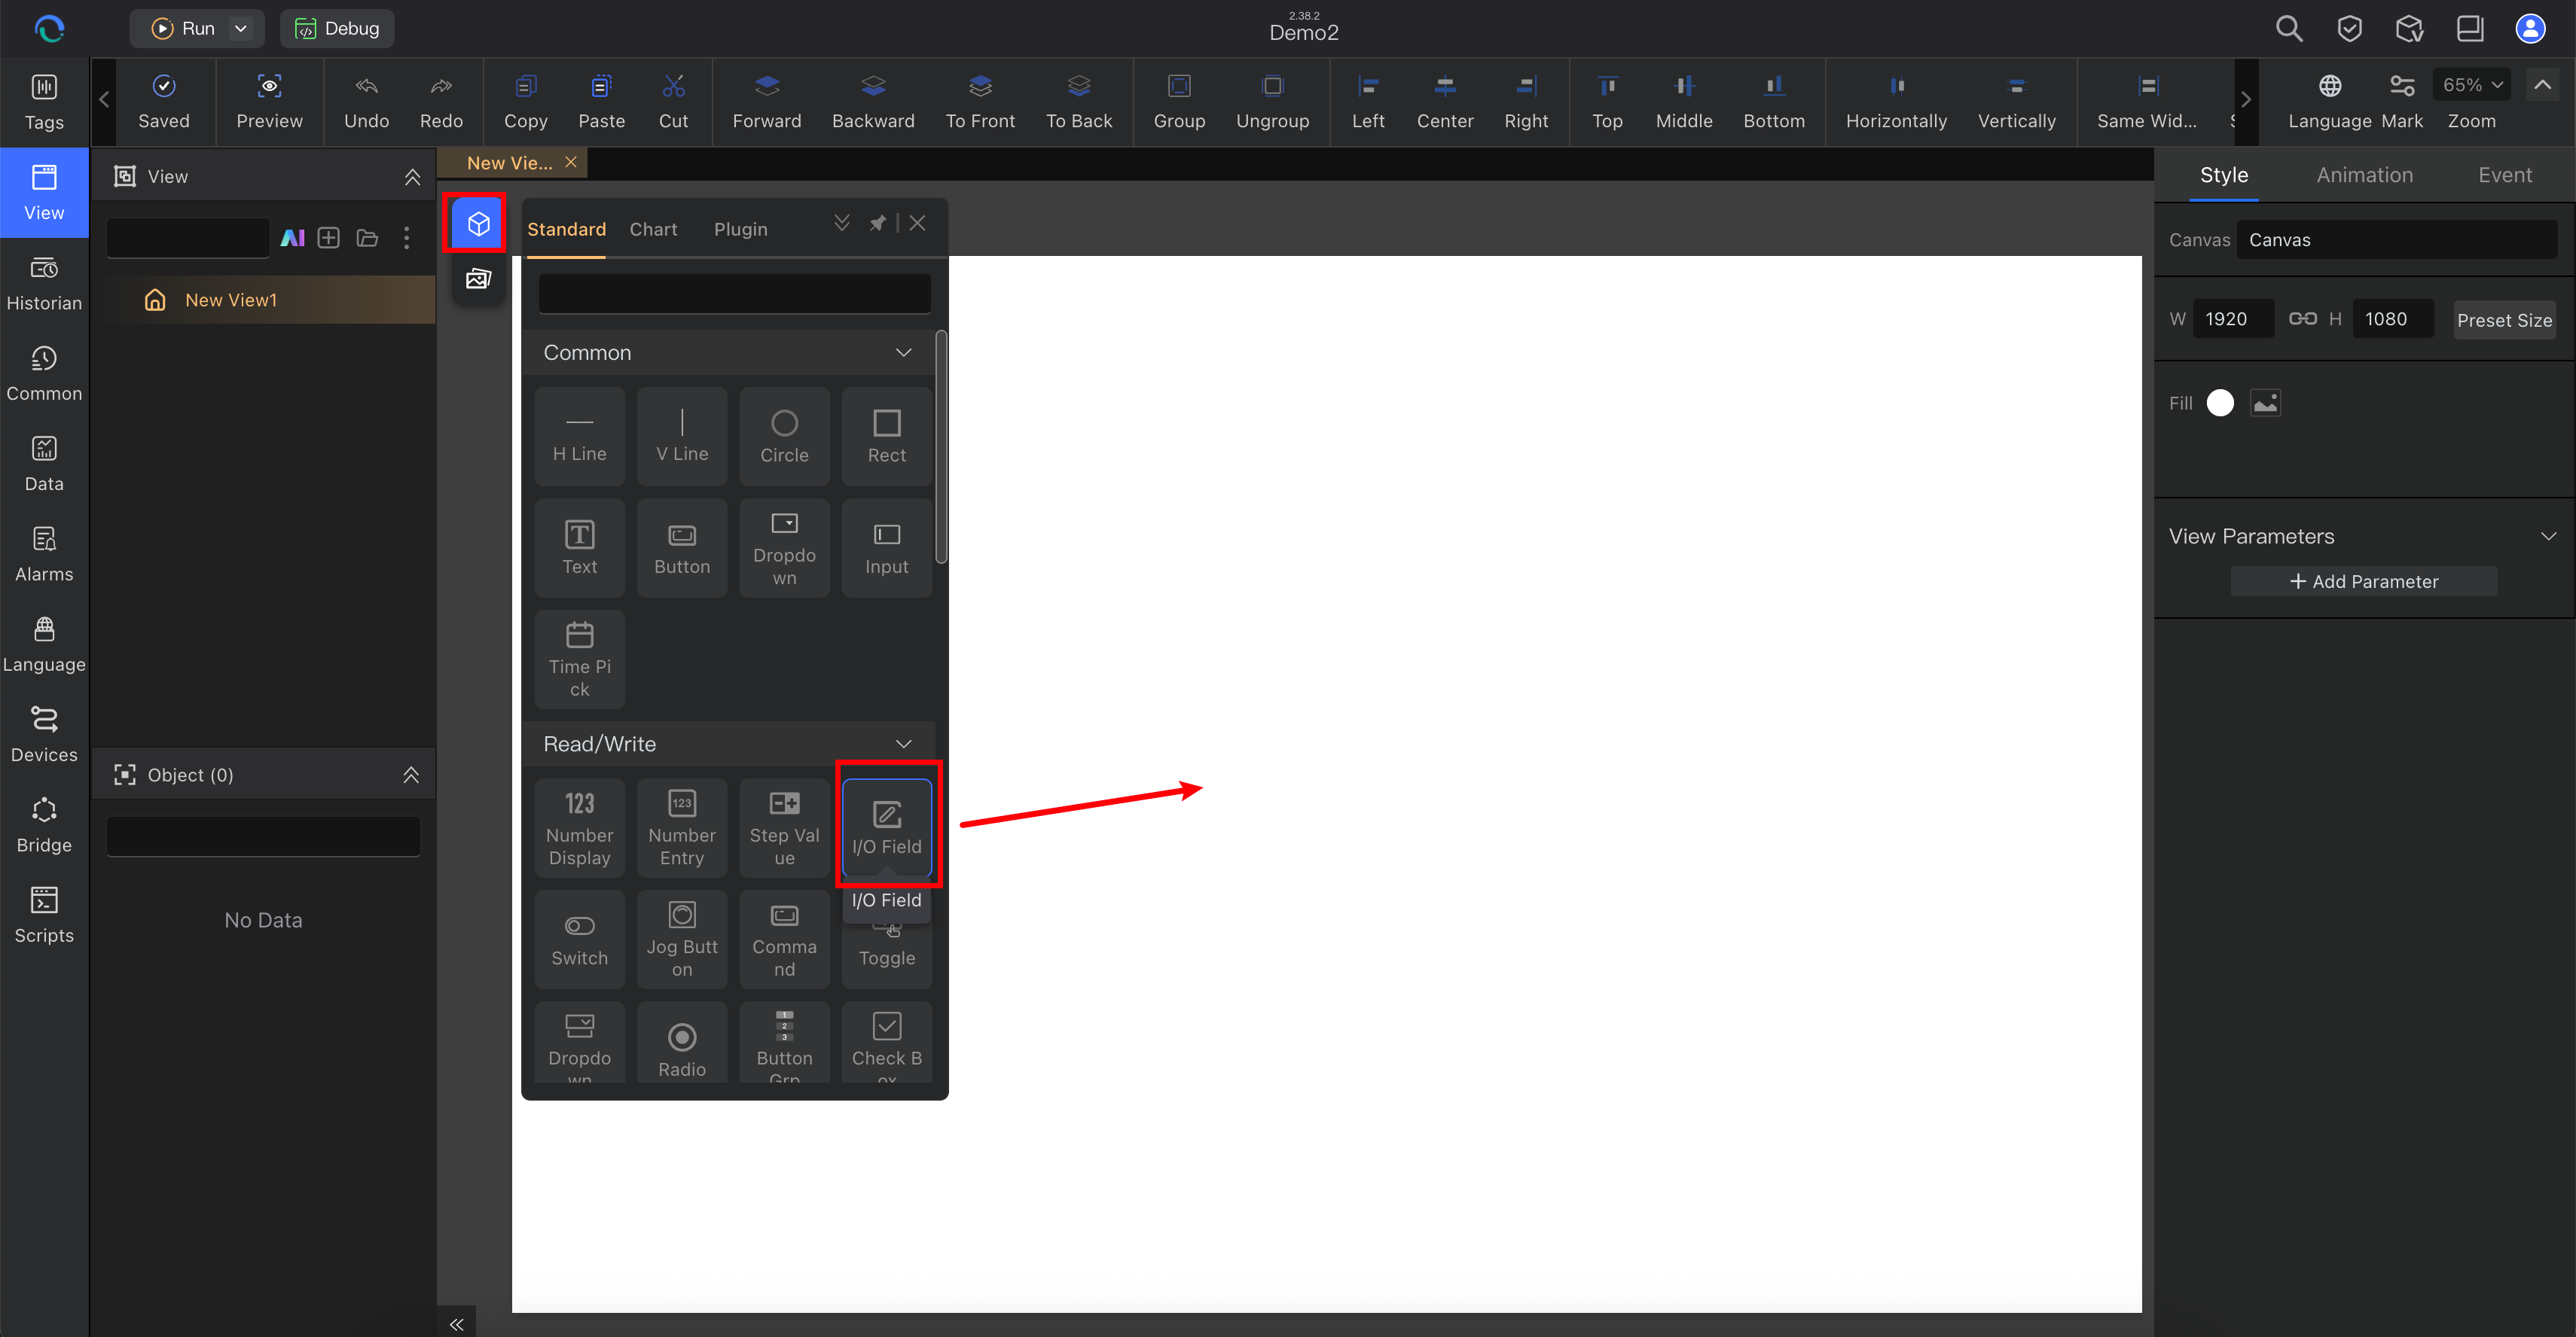The width and height of the screenshot is (2576, 1337).
Task: Select the Style properties tab
Action: (x=2223, y=175)
